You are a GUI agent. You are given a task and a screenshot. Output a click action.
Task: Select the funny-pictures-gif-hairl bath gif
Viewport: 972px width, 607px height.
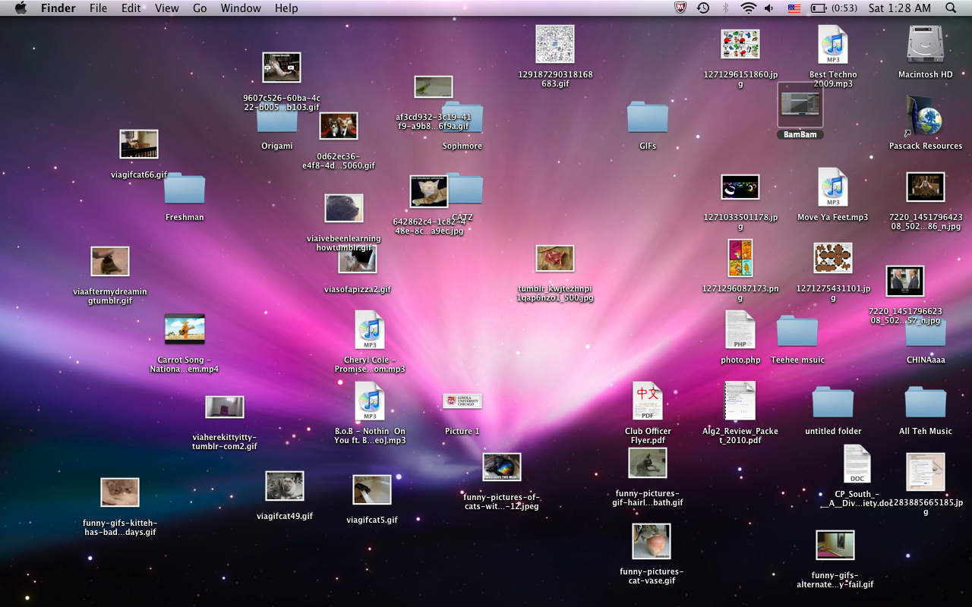[x=648, y=463]
